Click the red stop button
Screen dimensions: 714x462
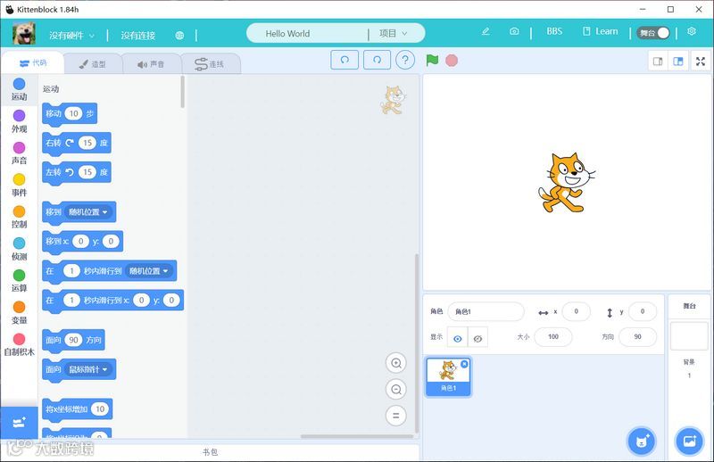coord(452,60)
